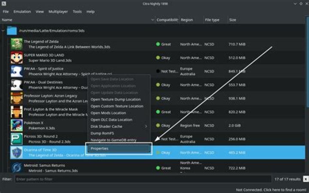Click the Name column sort arrow
Screen dimensions: 309x193
152,20
